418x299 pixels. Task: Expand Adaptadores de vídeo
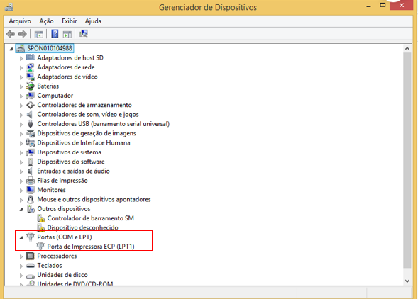click(21, 77)
